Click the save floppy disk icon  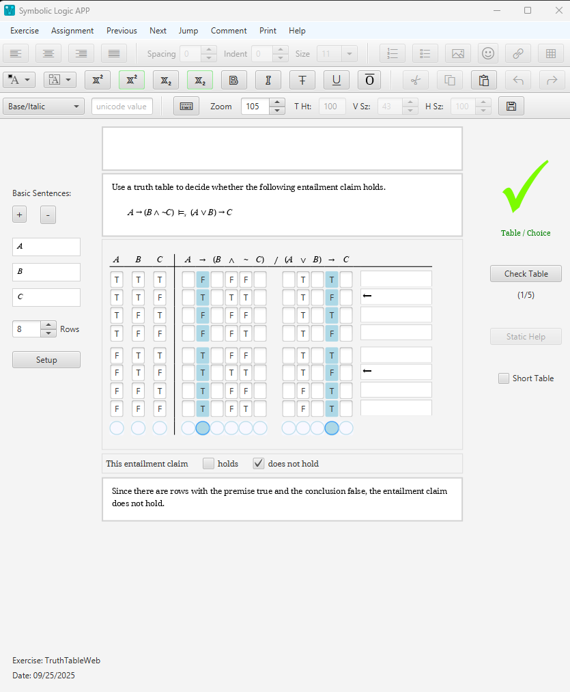[511, 106]
